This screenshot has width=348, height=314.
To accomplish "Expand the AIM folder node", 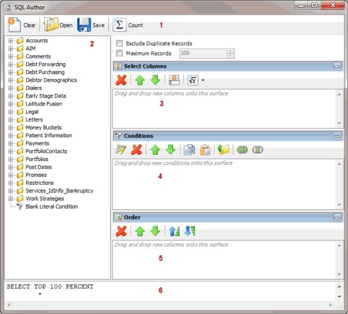I will point(10,49).
